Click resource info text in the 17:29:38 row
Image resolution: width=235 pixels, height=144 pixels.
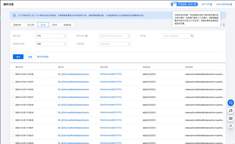point(205,120)
